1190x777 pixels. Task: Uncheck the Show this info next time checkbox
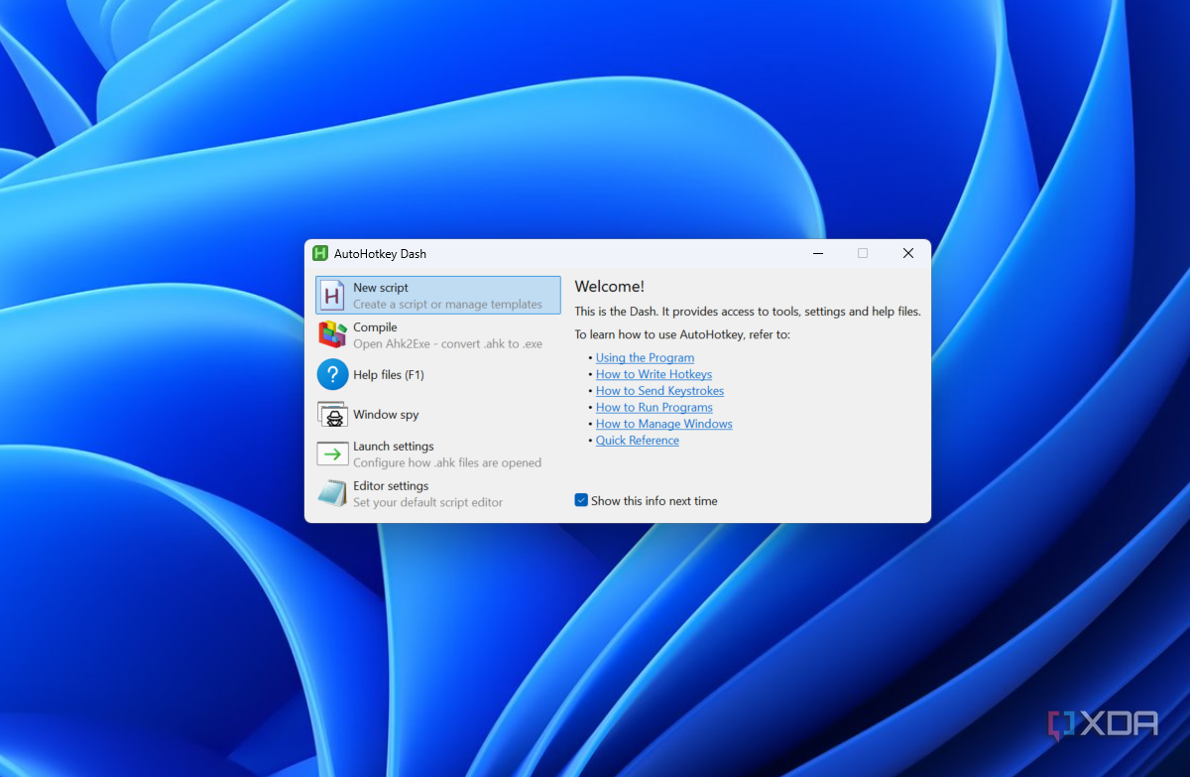pos(581,500)
